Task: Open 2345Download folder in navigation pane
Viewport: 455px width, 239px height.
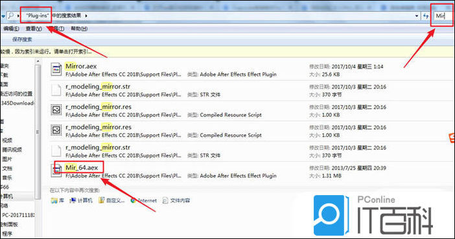Action: point(17,103)
